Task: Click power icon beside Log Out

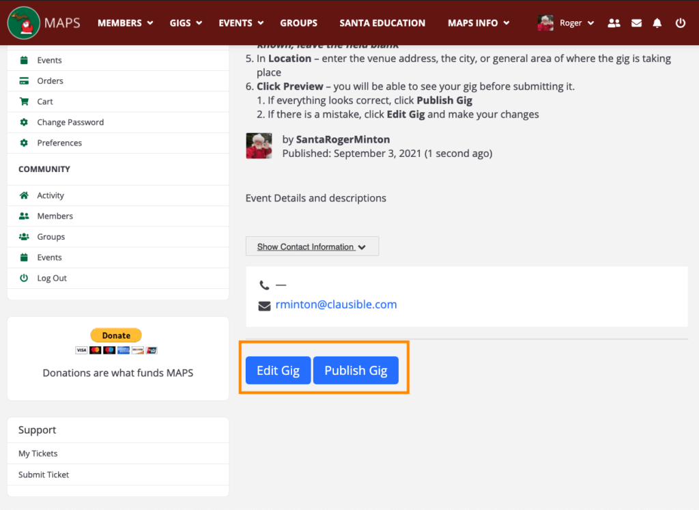Action: click(24, 278)
